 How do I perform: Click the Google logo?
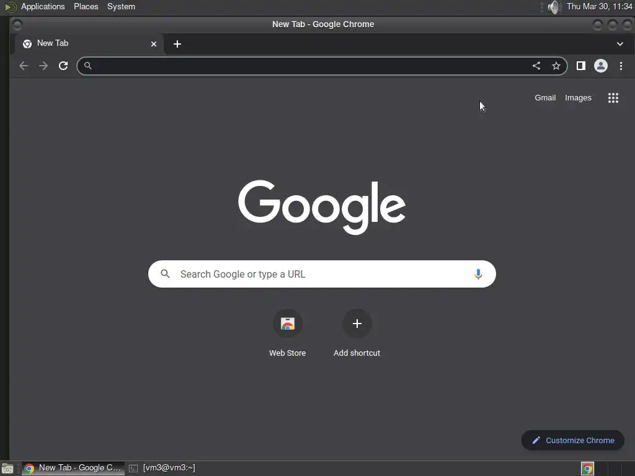322,207
